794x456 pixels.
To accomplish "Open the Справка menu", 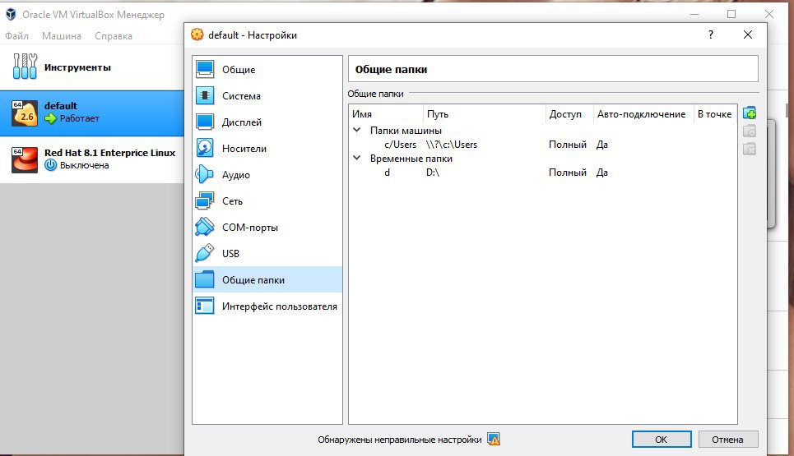I will pos(114,36).
